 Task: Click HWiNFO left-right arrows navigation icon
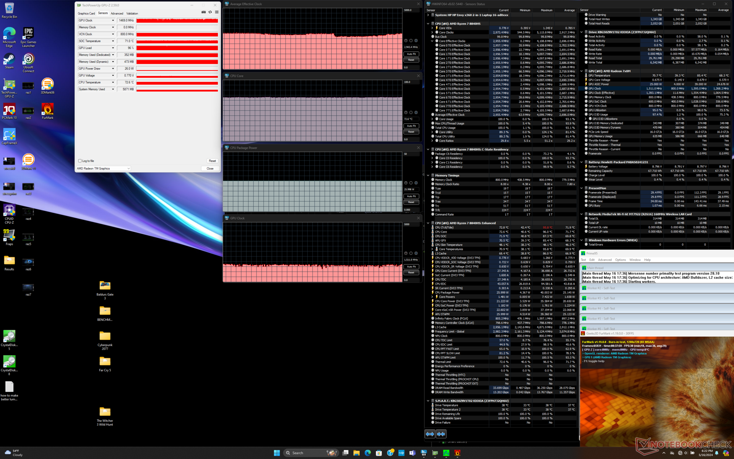click(430, 434)
